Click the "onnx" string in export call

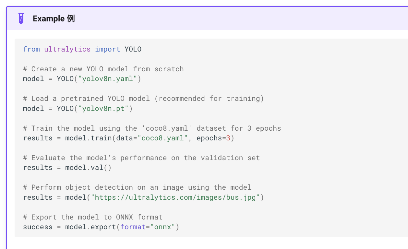coord(162,227)
